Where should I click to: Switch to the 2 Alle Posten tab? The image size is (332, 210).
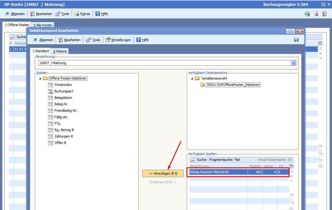(x=43, y=25)
